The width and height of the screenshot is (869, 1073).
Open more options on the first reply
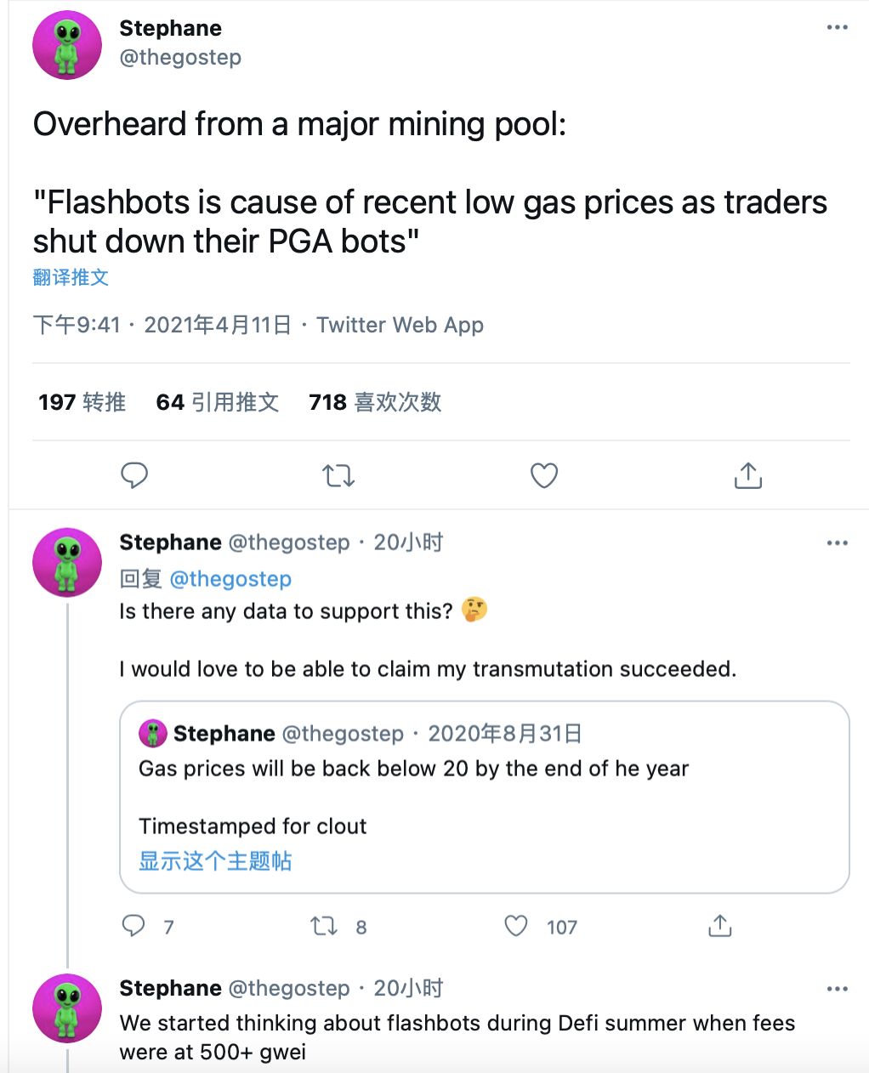pos(837,542)
